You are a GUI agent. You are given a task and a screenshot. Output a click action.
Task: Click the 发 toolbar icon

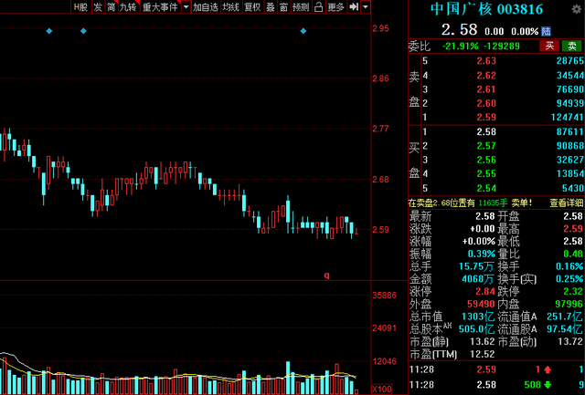tap(96, 7)
